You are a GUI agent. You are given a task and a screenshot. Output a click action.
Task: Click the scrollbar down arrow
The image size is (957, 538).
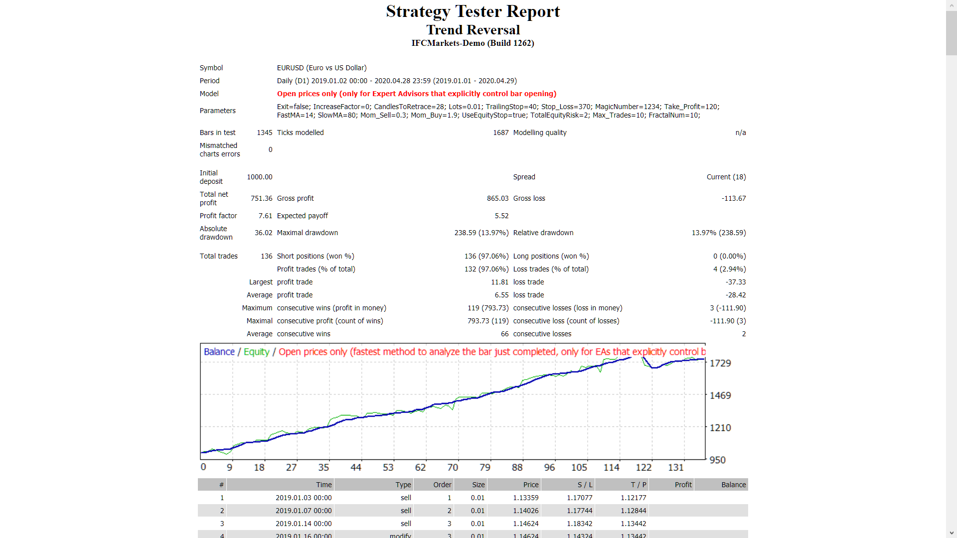click(952, 534)
